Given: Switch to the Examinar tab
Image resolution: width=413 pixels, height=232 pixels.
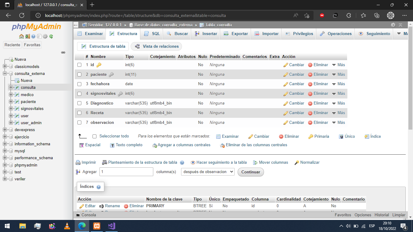Looking at the screenshot, I should click(90, 34).
